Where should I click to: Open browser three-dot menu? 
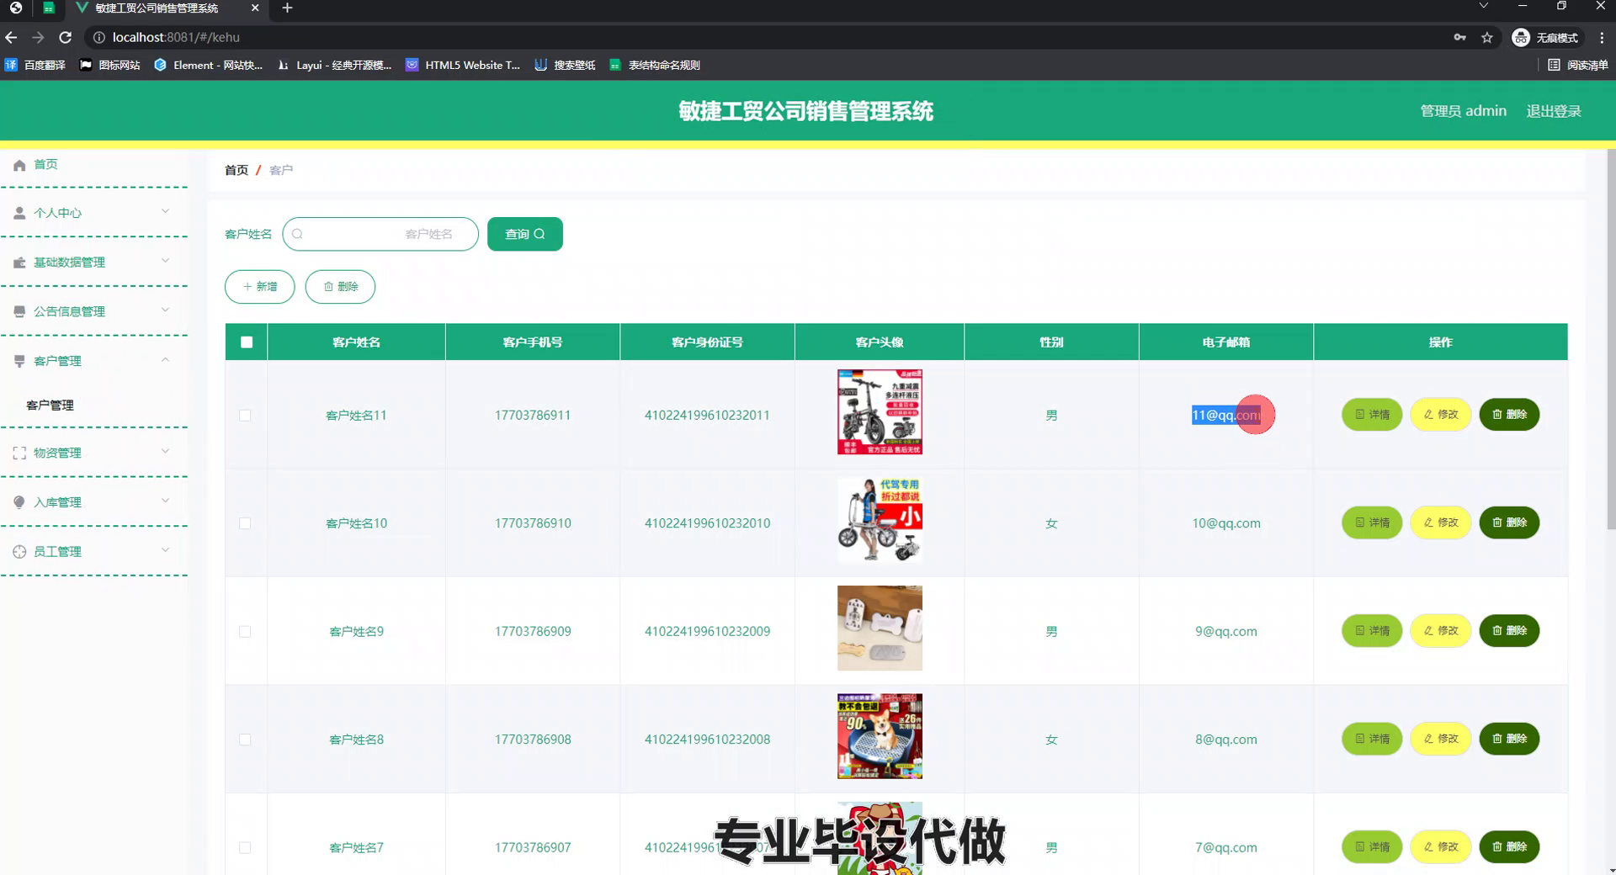click(x=1602, y=37)
